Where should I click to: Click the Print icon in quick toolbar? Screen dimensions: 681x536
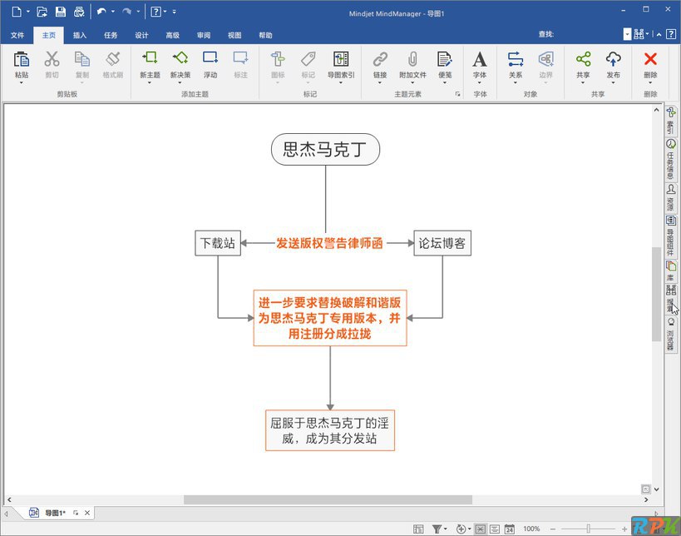pos(79,12)
